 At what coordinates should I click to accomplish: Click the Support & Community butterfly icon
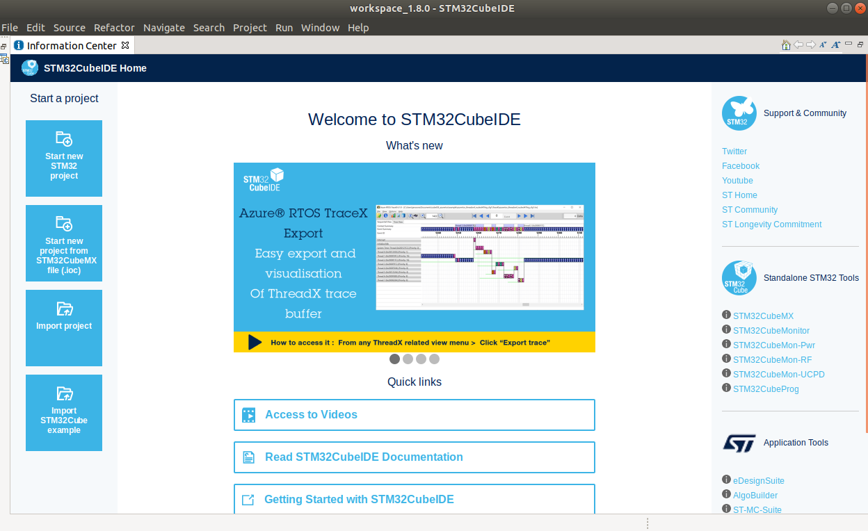click(x=739, y=113)
